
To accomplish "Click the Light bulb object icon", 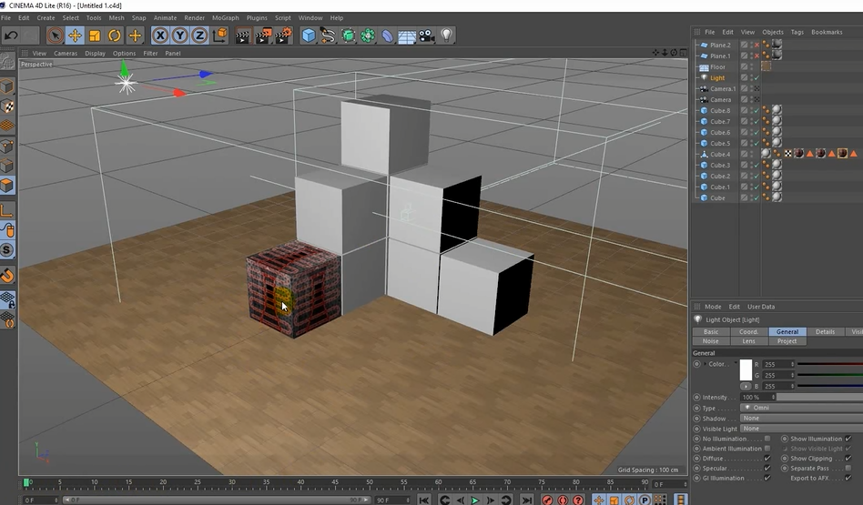I will click(447, 35).
